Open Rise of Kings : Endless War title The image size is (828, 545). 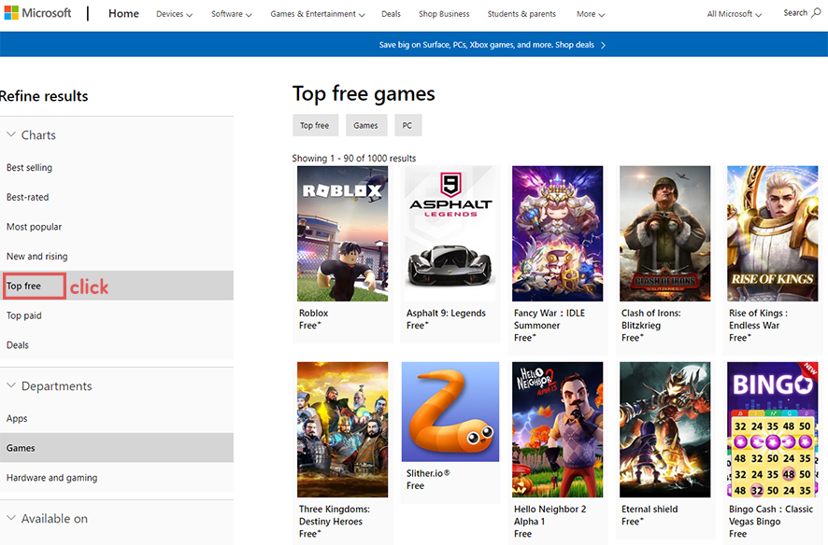pyautogui.click(x=758, y=319)
